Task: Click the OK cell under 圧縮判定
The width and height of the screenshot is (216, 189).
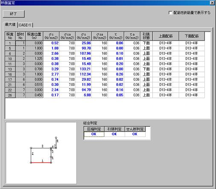Action: tap(94, 134)
